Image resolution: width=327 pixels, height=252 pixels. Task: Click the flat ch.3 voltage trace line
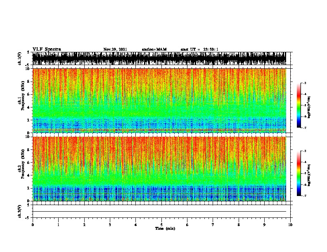click(159, 212)
